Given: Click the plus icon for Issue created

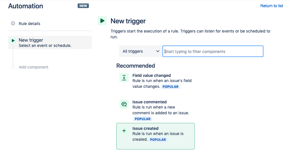Looking at the screenshot, I should tap(124, 131).
